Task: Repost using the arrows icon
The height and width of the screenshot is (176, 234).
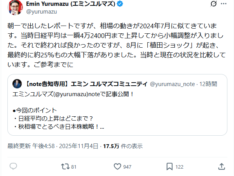Action: [x=66, y=166]
